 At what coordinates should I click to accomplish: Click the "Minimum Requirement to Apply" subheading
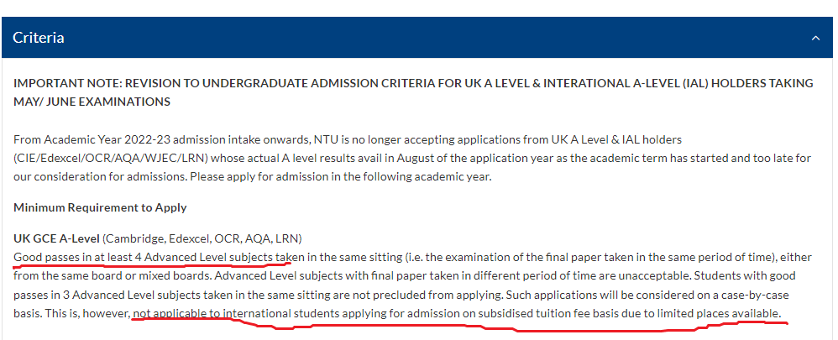click(100, 208)
